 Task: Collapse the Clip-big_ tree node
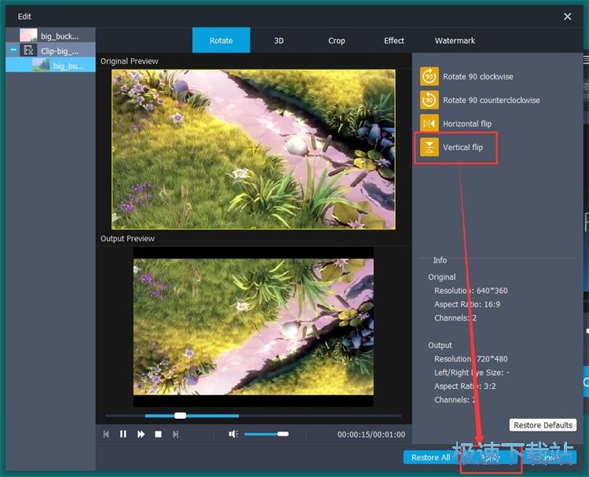(x=13, y=50)
